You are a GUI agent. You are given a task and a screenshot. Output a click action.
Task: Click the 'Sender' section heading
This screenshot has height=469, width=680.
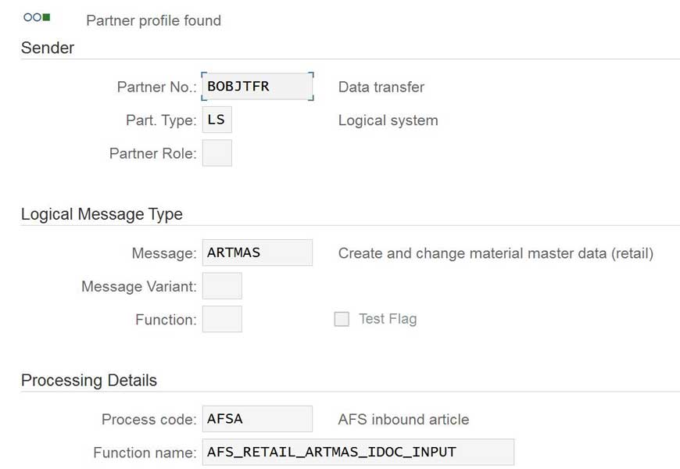point(47,48)
